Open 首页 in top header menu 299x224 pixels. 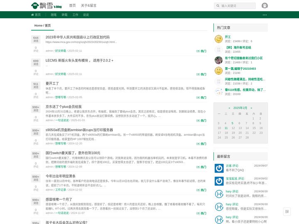tap(72, 5)
